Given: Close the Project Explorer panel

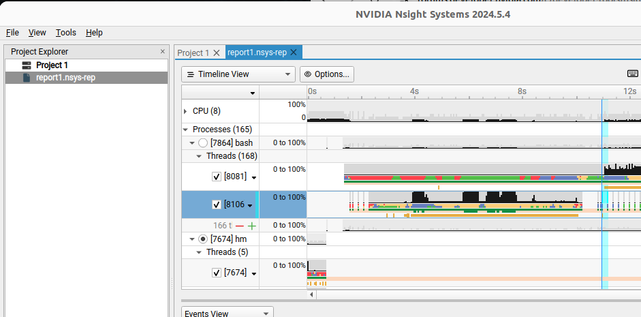Looking at the screenshot, I should (x=163, y=52).
